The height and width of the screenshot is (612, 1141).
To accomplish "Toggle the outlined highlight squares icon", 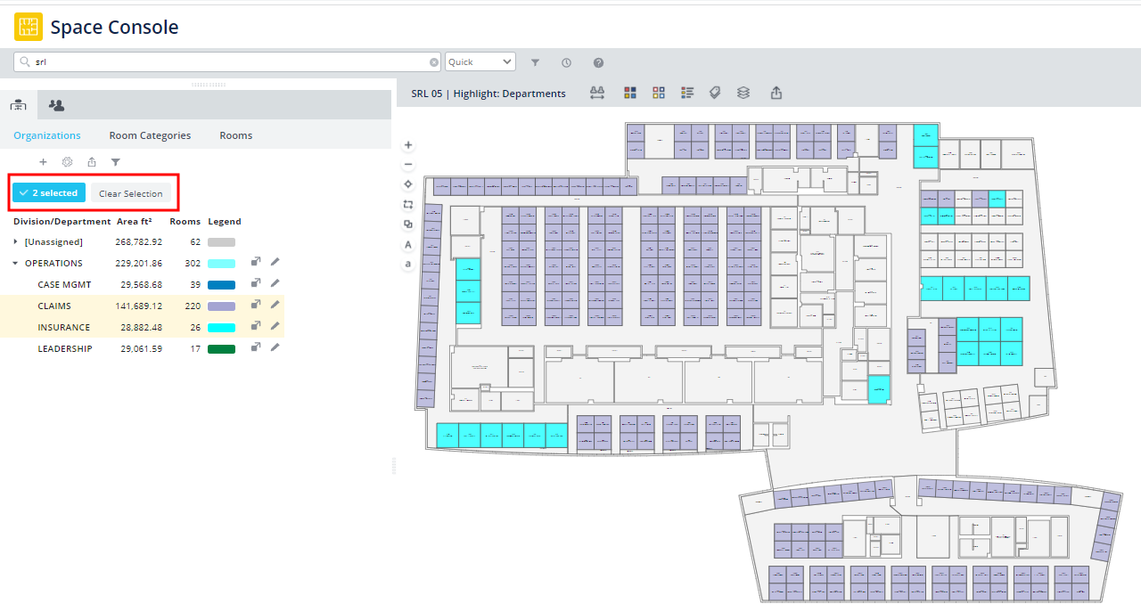I will (659, 93).
